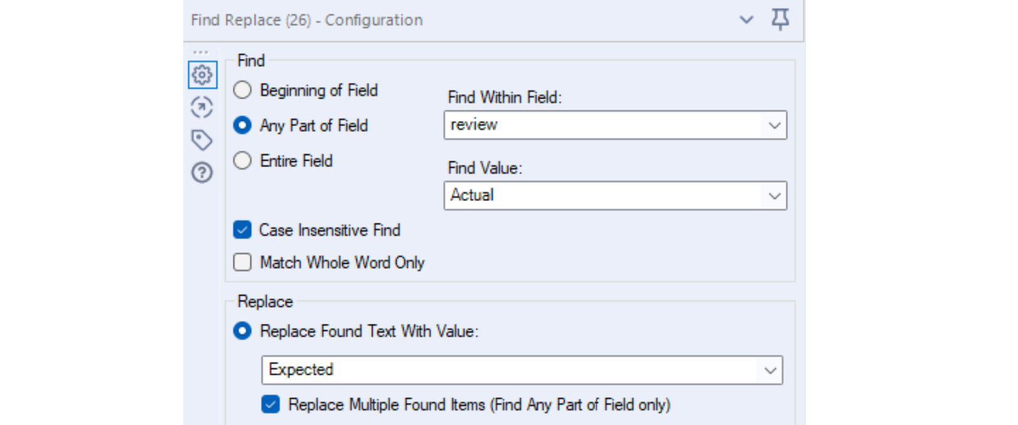Viewport: 1018px width, 425px height.
Task: Uncheck Case Insensitive Find
Action: [242, 230]
